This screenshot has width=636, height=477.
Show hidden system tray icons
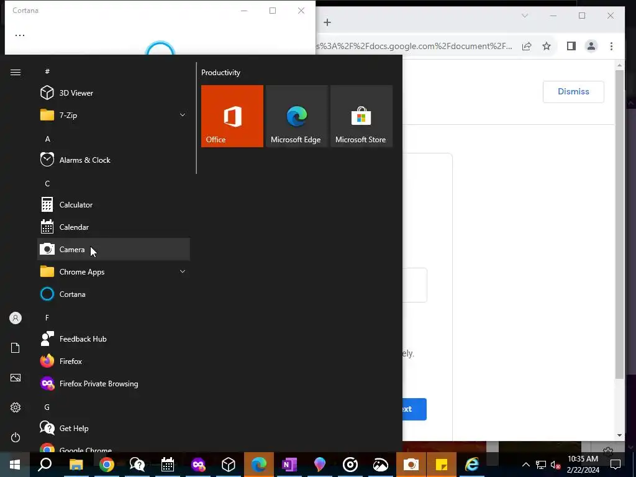tap(525, 465)
